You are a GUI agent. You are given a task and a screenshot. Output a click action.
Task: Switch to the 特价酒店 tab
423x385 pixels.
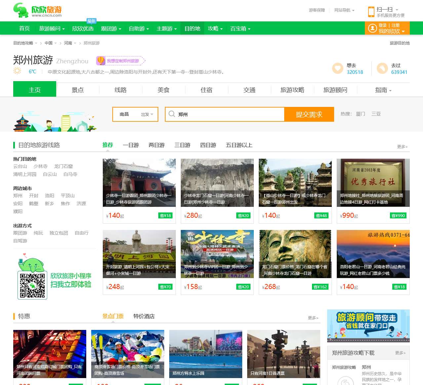coord(144,316)
